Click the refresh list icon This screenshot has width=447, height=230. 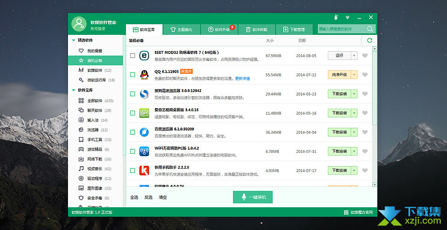(x=370, y=40)
